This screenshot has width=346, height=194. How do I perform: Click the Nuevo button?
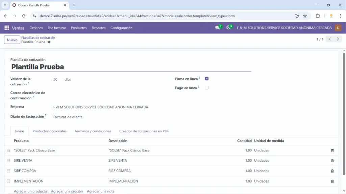tap(12, 40)
